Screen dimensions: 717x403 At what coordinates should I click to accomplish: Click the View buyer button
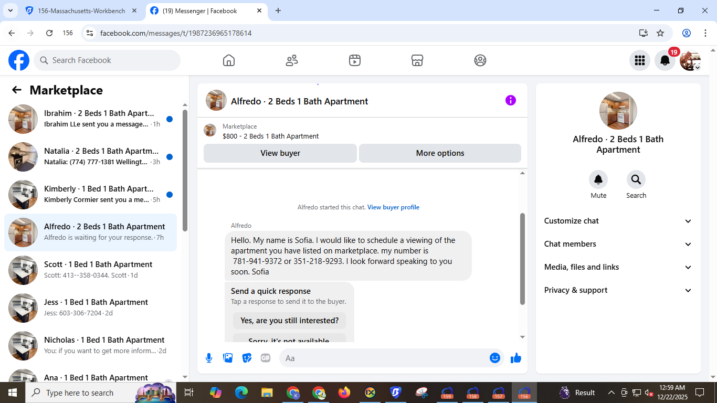[x=280, y=153]
